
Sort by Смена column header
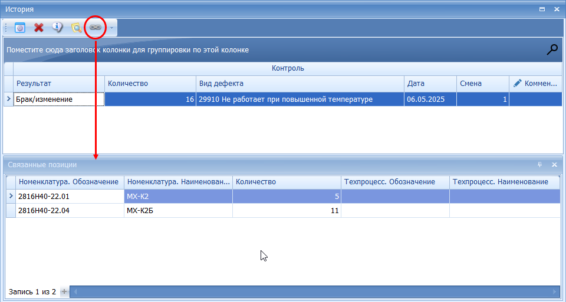point(483,84)
